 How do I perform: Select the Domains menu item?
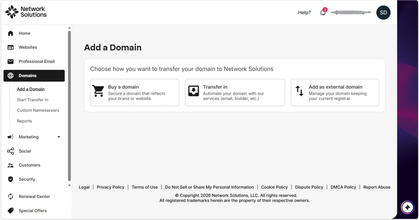[x=34, y=76]
